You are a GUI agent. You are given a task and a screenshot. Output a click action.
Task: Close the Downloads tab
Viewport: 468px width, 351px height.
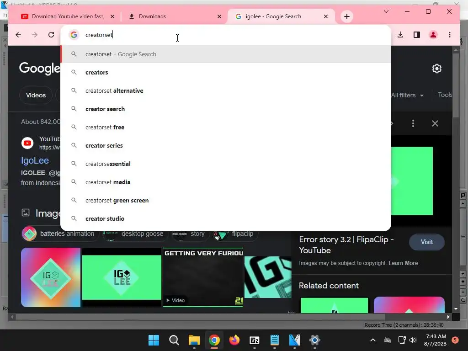[x=219, y=16]
